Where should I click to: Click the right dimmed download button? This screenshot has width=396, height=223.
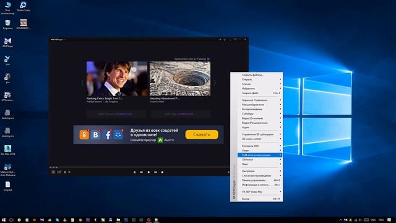[181, 114]
